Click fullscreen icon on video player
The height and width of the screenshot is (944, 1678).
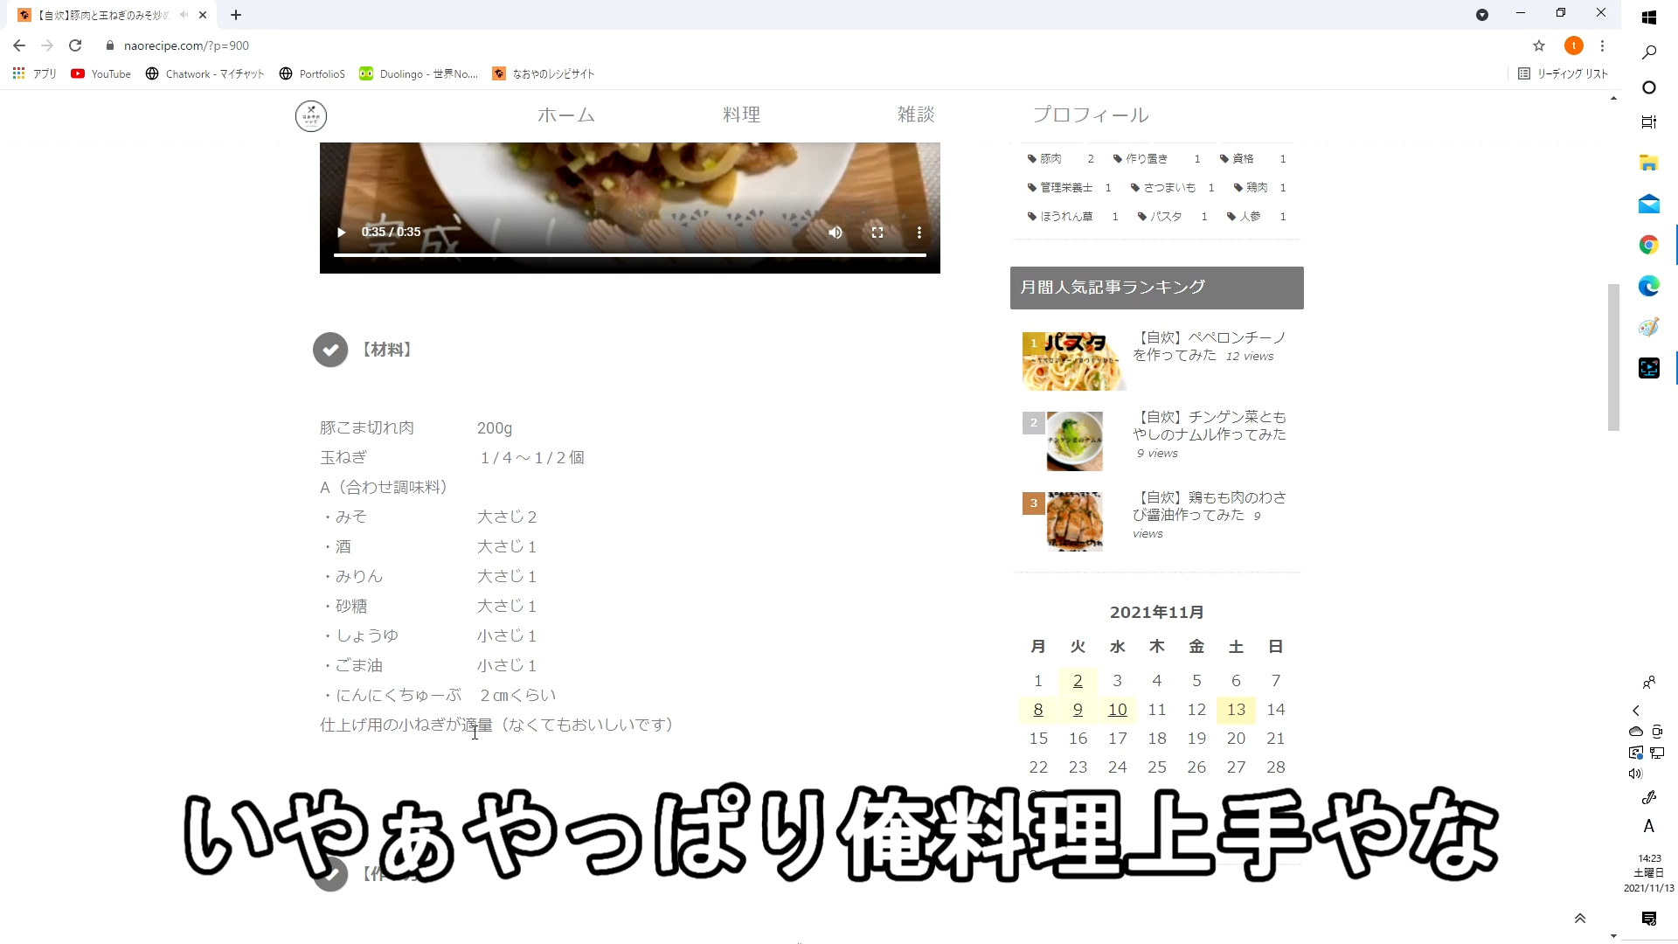(x=877, y=232)
